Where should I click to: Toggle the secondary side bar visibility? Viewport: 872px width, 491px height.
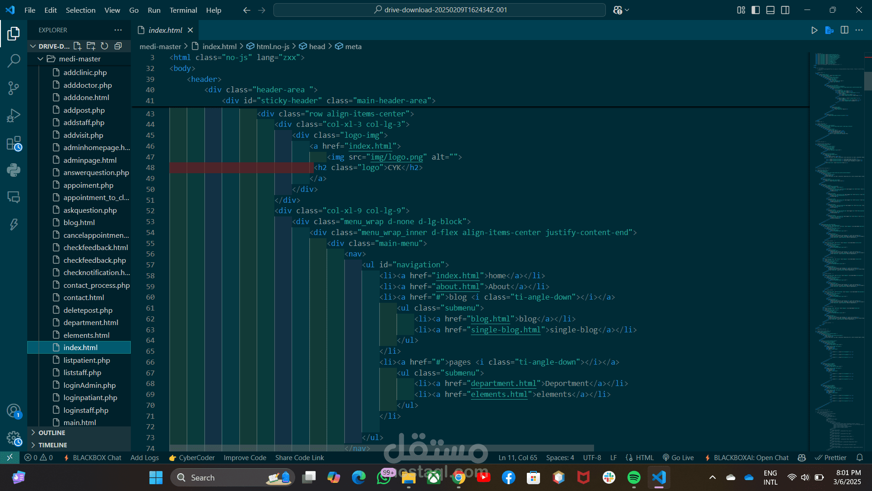click(x=785, y=10)
